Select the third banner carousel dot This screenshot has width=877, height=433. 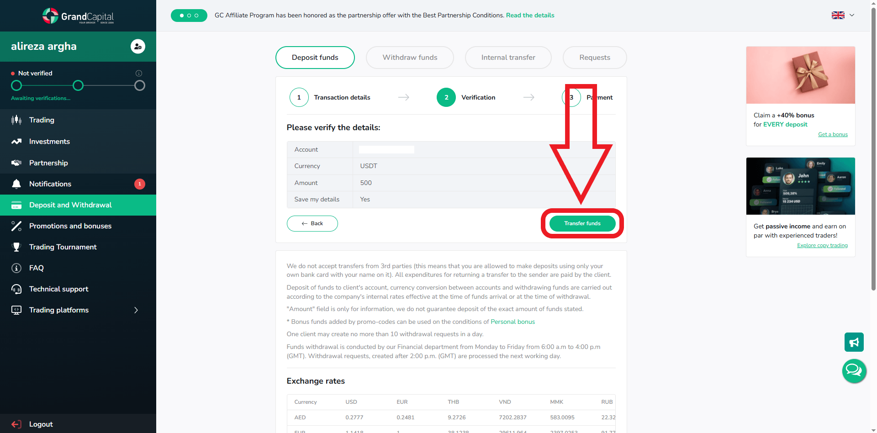point(196,16)
